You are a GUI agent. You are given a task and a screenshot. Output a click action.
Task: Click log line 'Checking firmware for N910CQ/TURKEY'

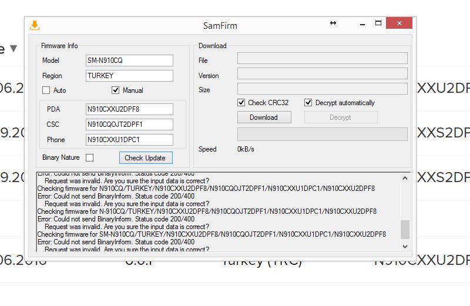click(x=206, y=189)
